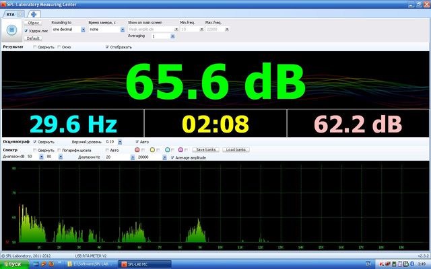Click the cyan bank color swatch
The image size is (431, 269).
tap(168, 150)
